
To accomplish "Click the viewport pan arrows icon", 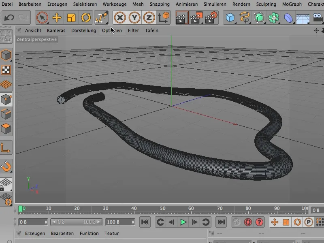I will [x=316, y=31].
